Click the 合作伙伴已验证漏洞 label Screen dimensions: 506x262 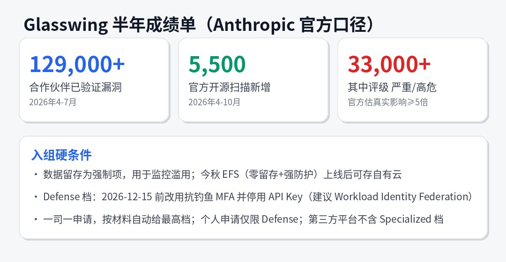75,87
